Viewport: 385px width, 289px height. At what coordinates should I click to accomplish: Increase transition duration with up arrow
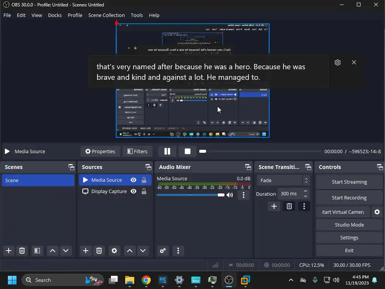tap(305, 191)
